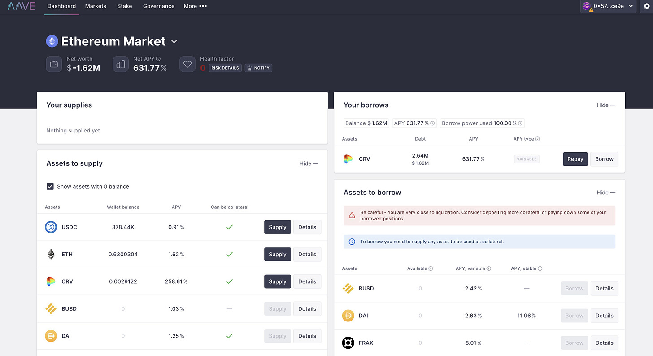The height and width of the screenshot is (356, 653).
Task: Open the Stake tab
Action: tap(125, 6)
